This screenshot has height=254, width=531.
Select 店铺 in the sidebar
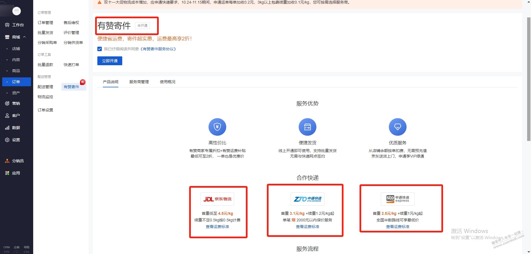pos(16,49)
